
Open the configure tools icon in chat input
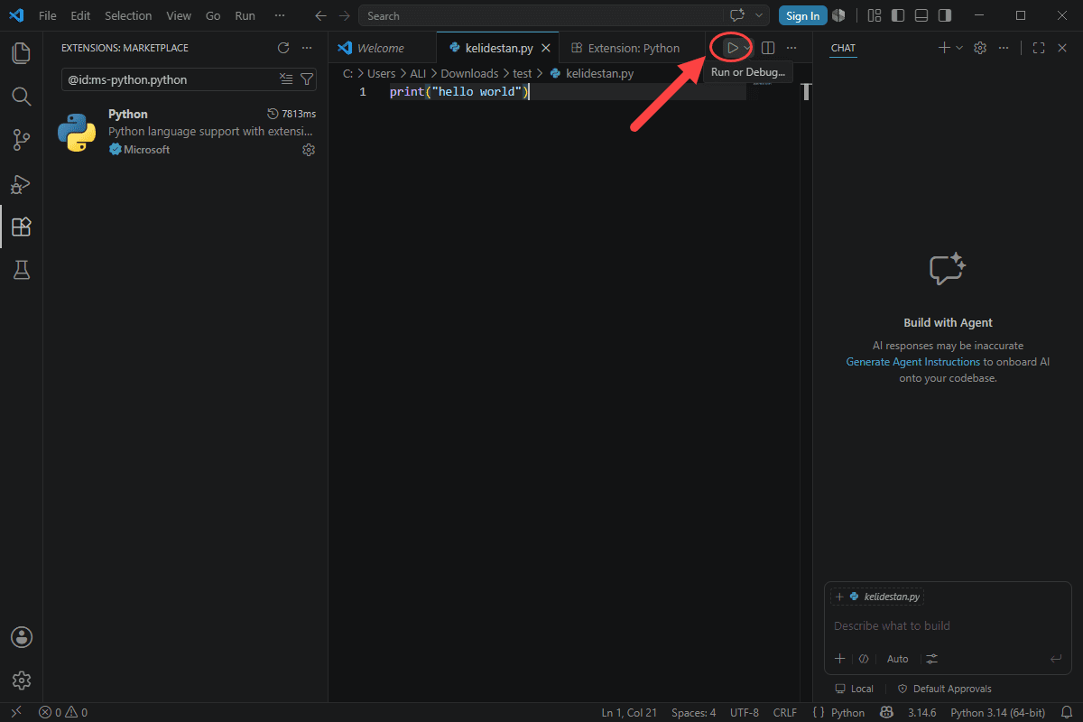click(932, 659)
